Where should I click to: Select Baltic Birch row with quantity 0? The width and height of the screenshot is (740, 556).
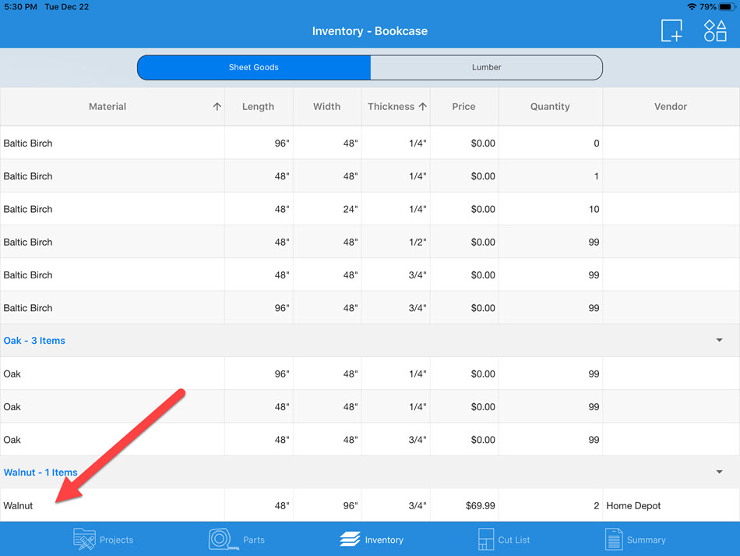pos(370,143)
